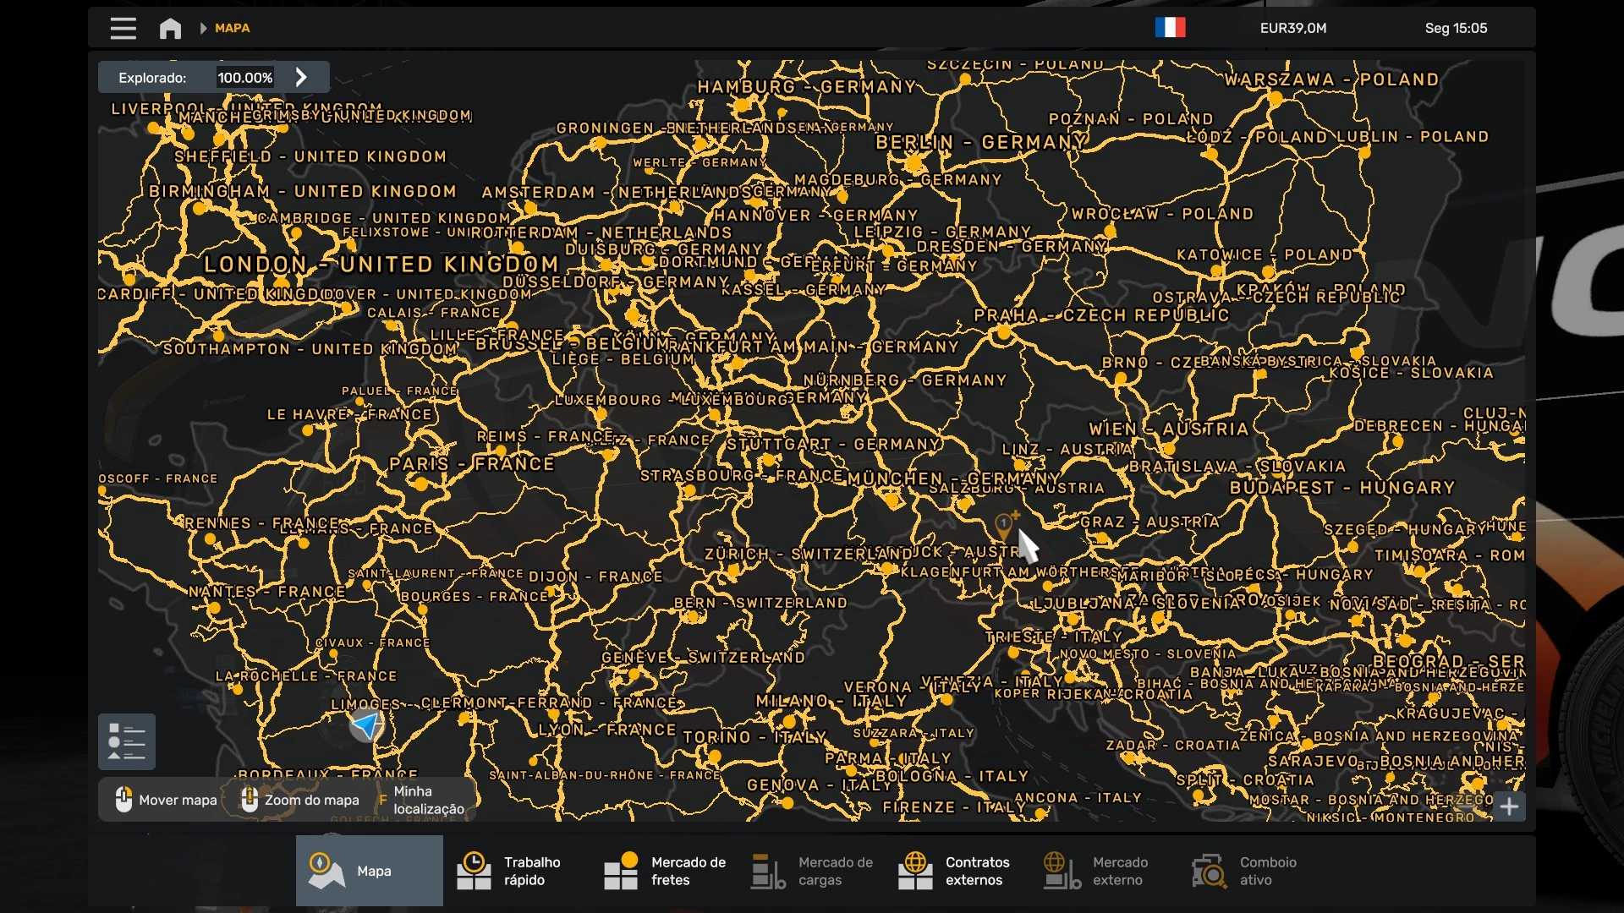1624x913 pixels.
Task: Click the Paris - France city label
Action: 471,464
